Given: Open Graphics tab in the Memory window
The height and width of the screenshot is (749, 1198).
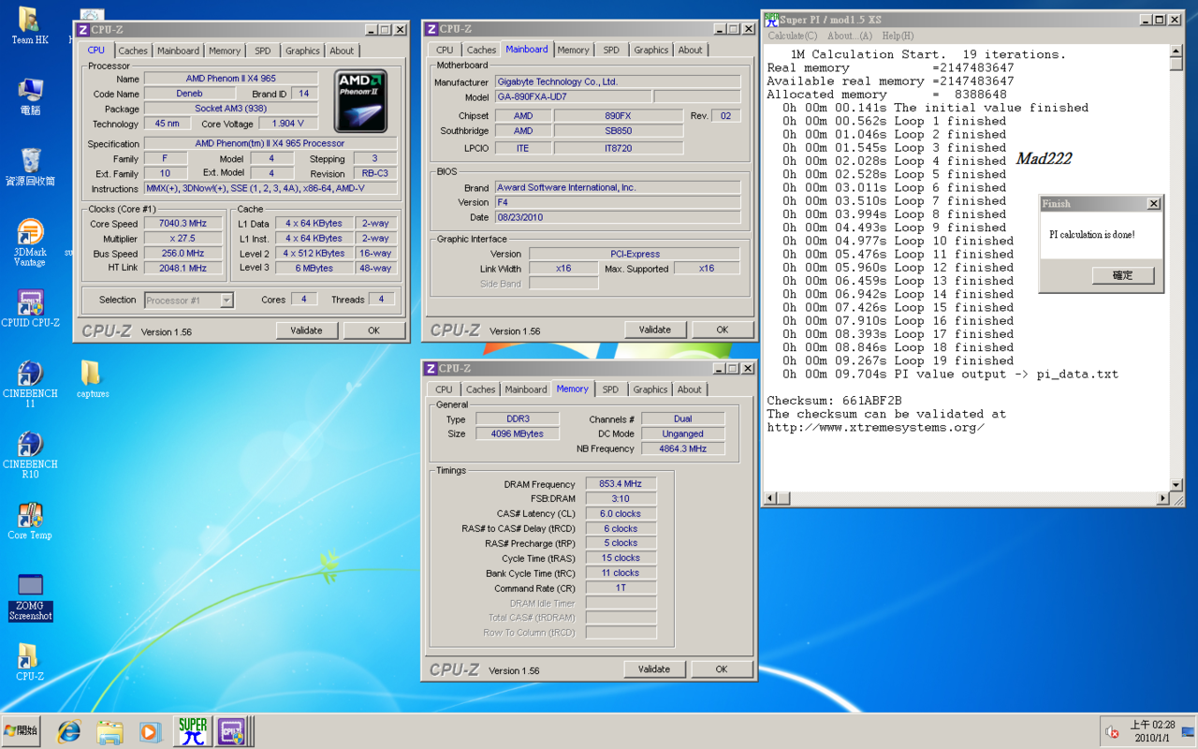Looking at the screenshot, I should point(650,389).
